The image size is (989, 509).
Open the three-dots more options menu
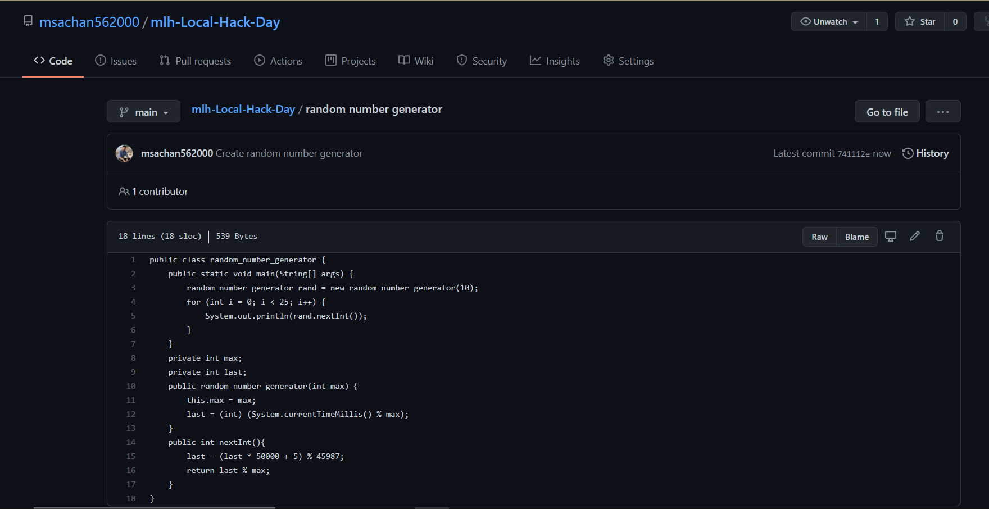click(x=943, y=112)
